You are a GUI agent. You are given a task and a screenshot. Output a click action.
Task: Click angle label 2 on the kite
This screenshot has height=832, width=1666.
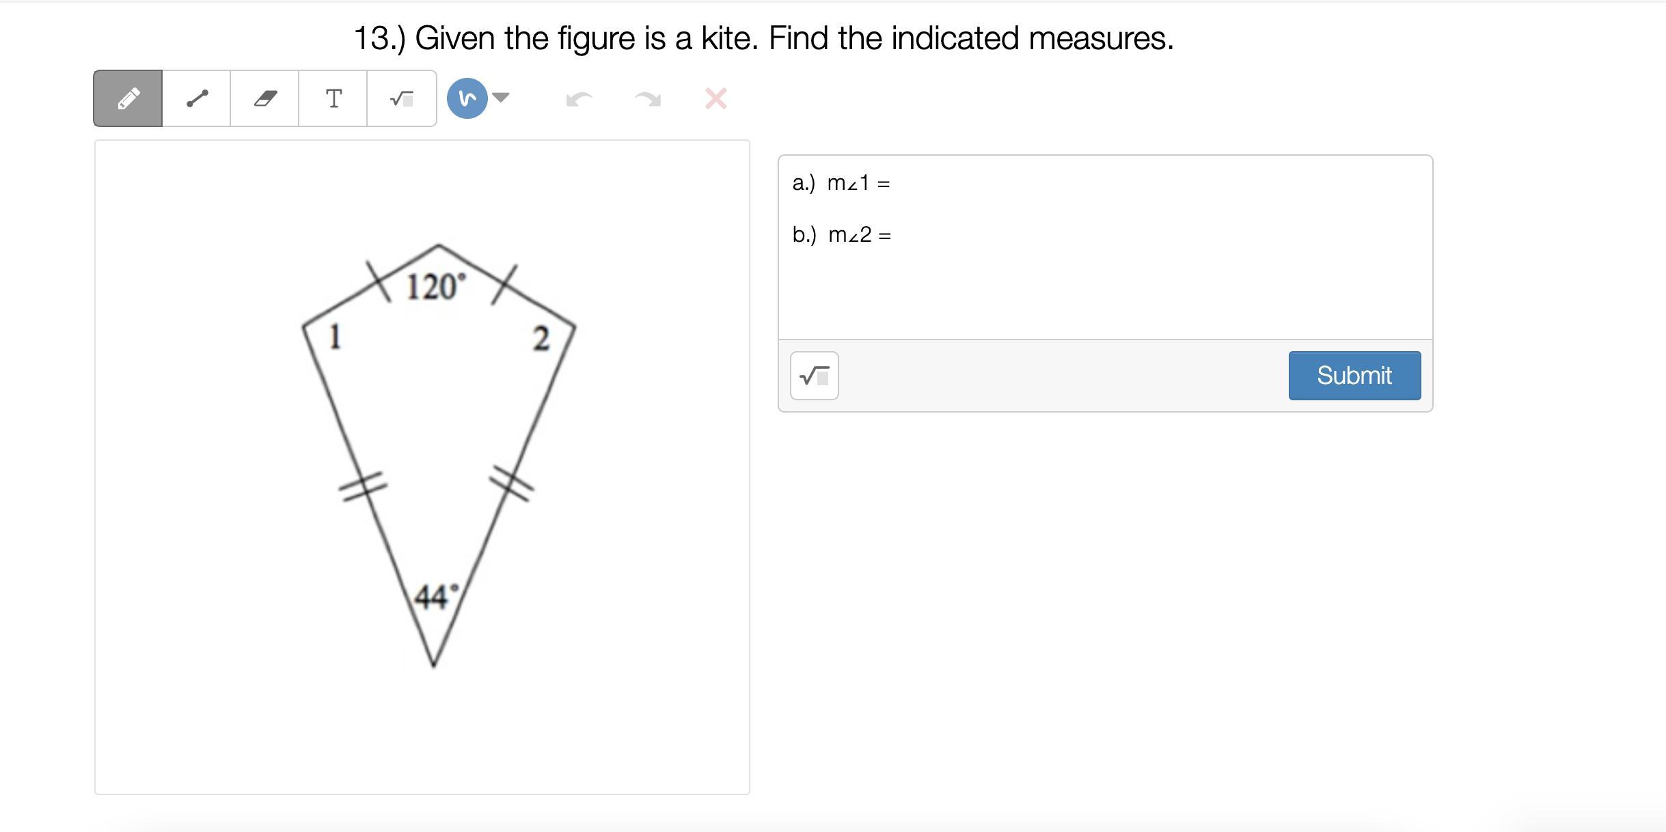541,339
